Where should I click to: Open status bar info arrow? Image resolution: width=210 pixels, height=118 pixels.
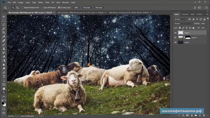[x=41, y=116]
